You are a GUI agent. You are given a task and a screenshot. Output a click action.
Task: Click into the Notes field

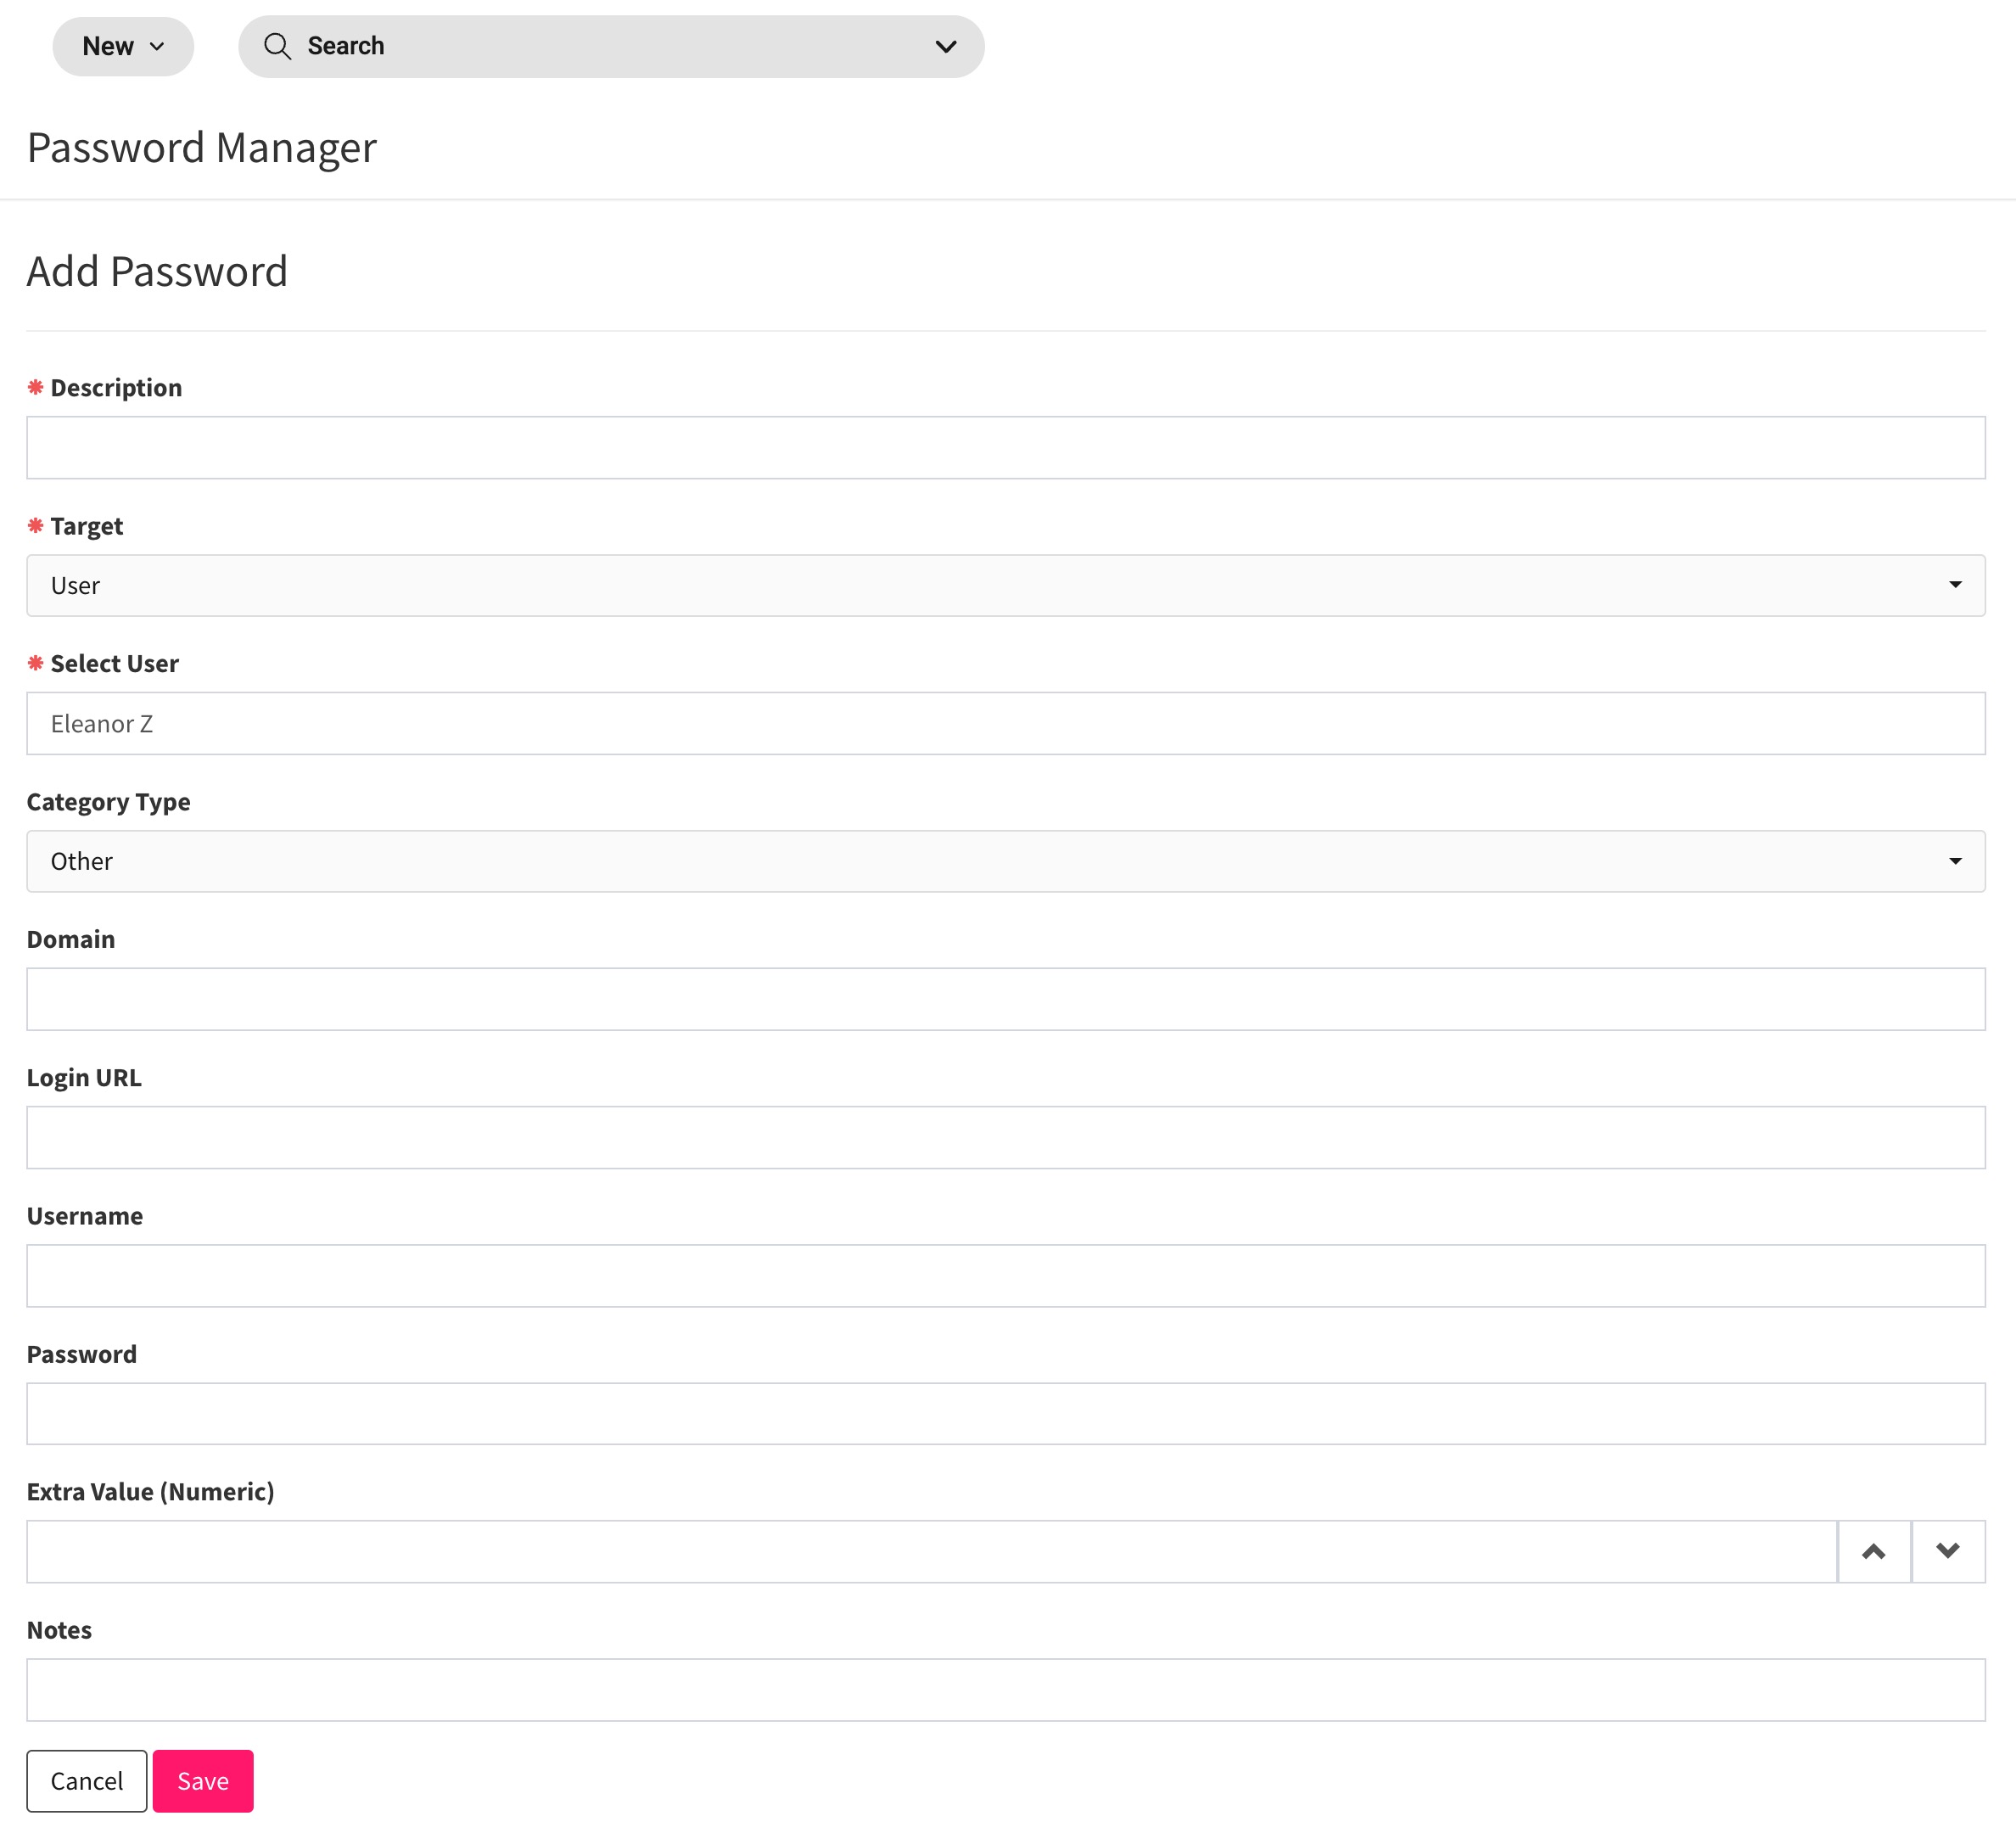click(1005, 1689)
